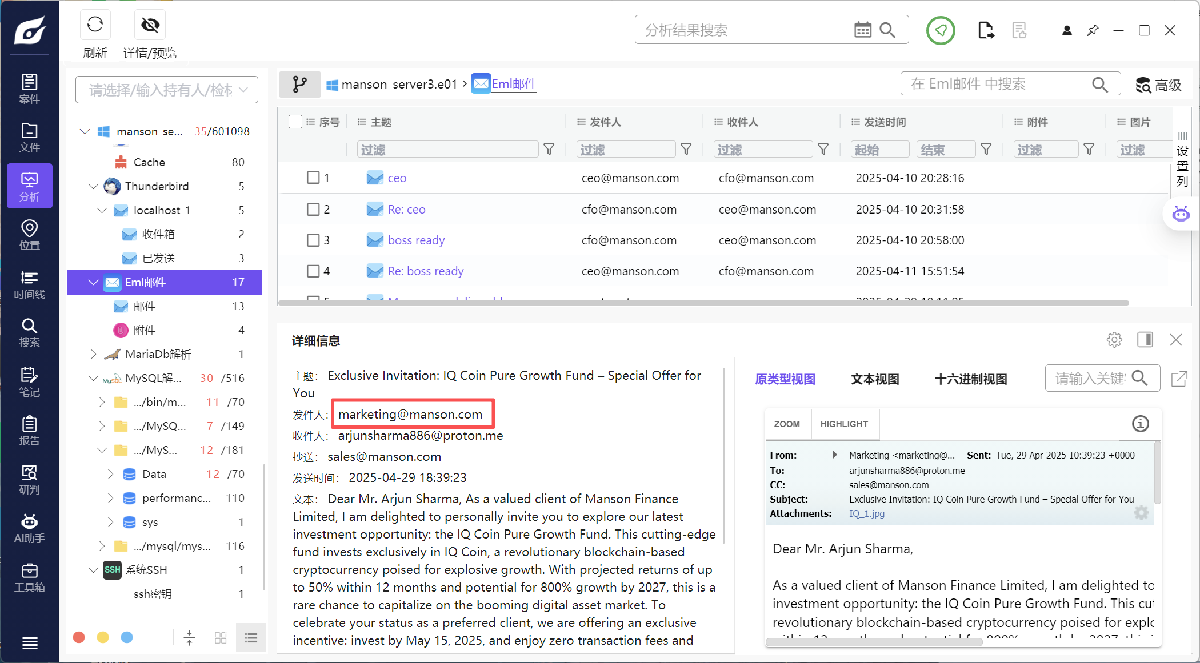The width and height of the screenshot is (1200, 663).
Task: Open the IQ_1.jpg attachment link
Action: 866,513
